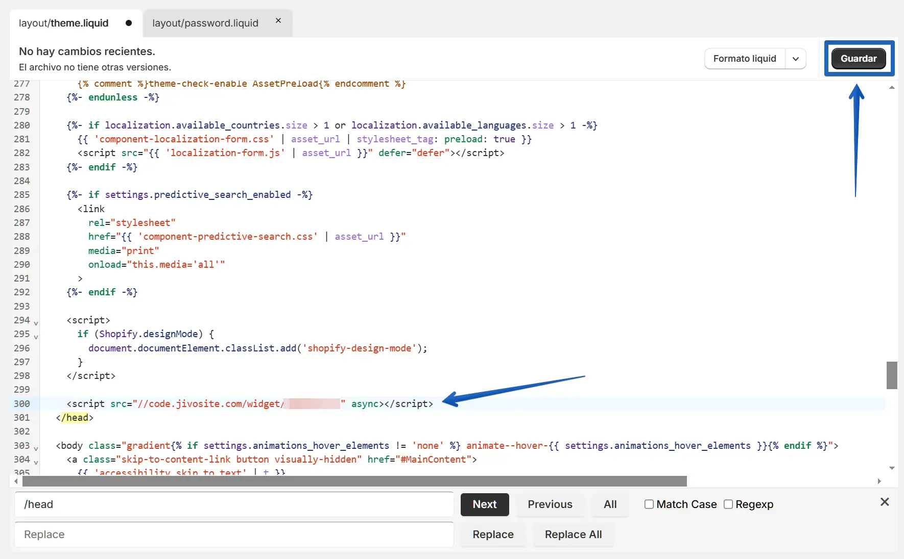
Task: Click the unsaved dot on theme.liquid tab
Action: point(129,23)
